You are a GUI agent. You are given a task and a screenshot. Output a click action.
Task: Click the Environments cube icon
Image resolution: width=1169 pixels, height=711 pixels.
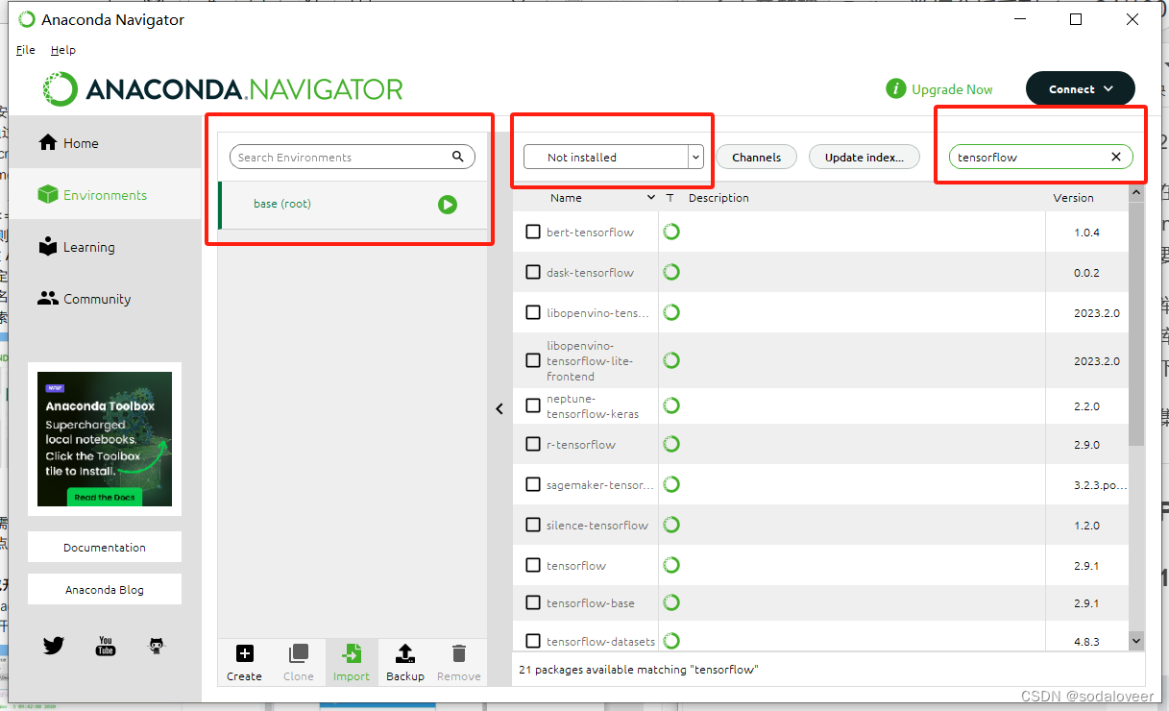pyautogui.click(x=48, y=194)
